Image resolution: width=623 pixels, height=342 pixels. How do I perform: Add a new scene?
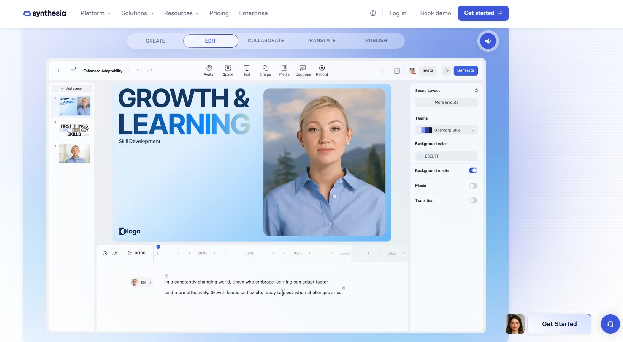[x=71, y=88]
